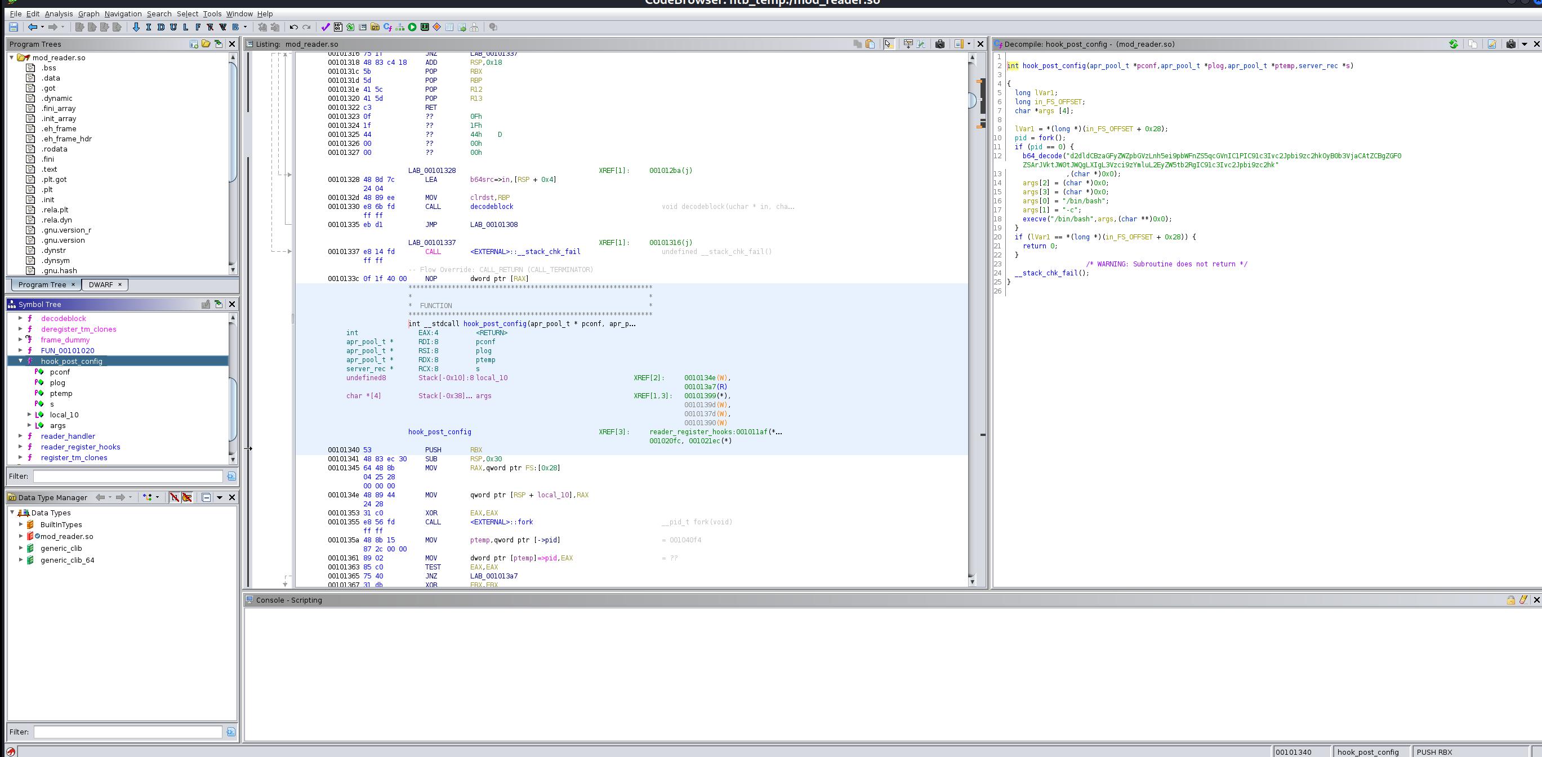
Task: Toggle the console scroll lock icon
Action: click(x=1510, y=599)
